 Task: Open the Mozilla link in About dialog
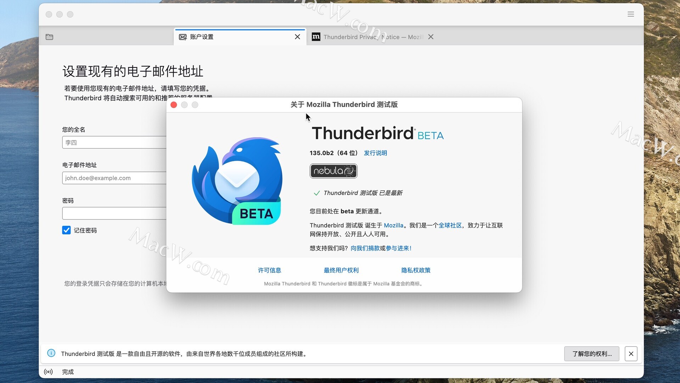pyautogui.click(x=393, y=225)
